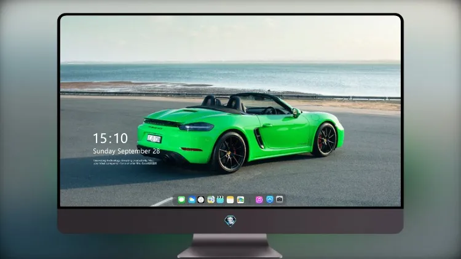Screen dimensions: 461x259
Task: Open the Photos gallery app in dock
Action: pos(240,199)
